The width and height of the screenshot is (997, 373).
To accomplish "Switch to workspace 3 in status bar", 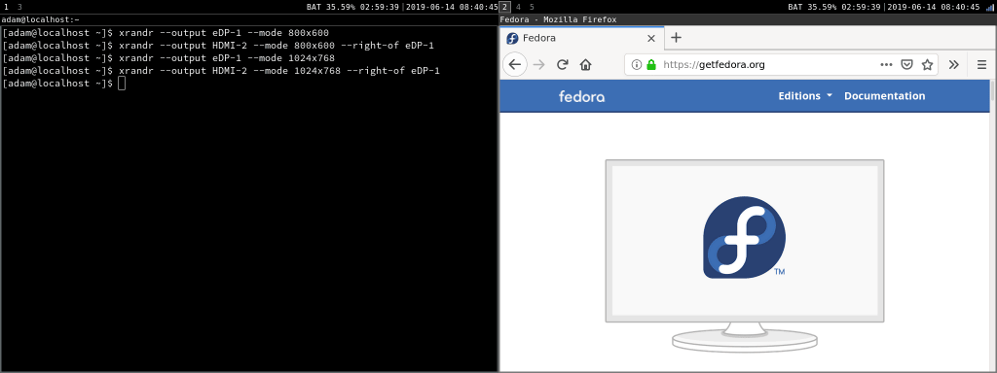I will [19, 7].
